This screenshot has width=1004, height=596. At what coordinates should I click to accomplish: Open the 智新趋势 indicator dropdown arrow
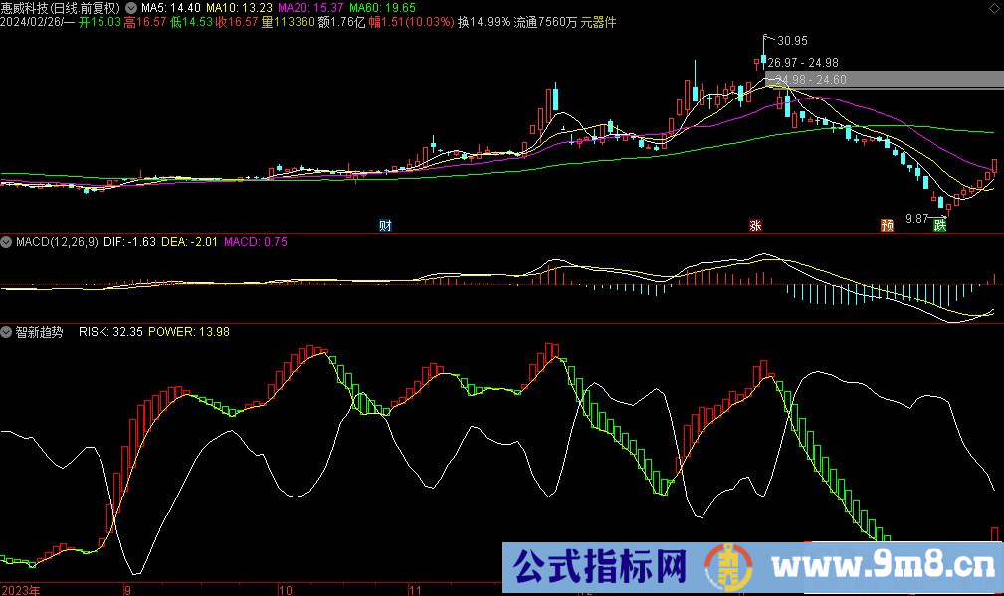pos(6,332)
